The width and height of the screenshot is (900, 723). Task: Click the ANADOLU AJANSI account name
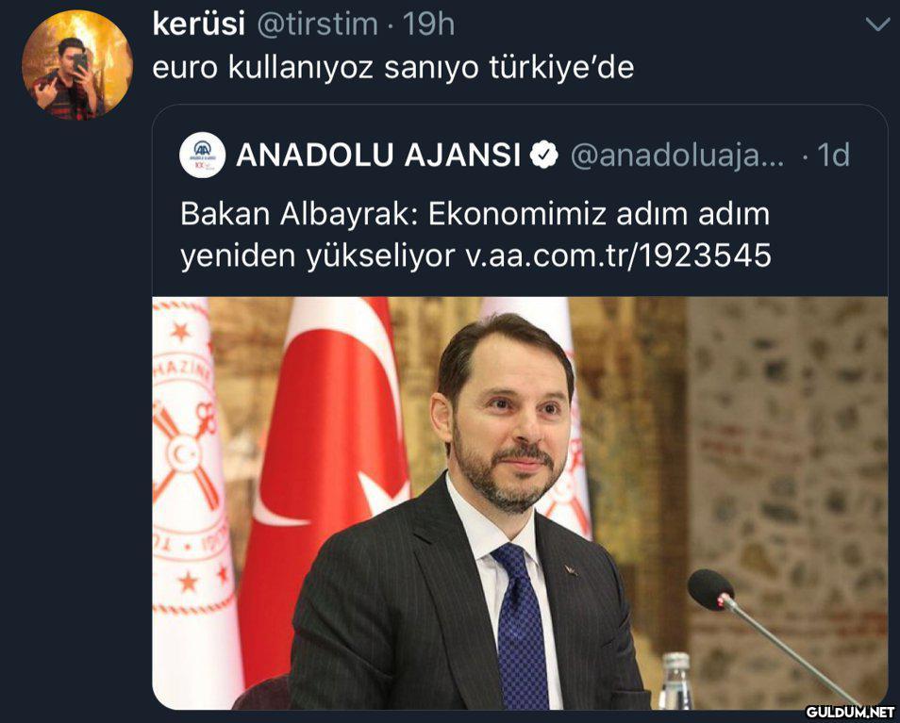(379, 155)
